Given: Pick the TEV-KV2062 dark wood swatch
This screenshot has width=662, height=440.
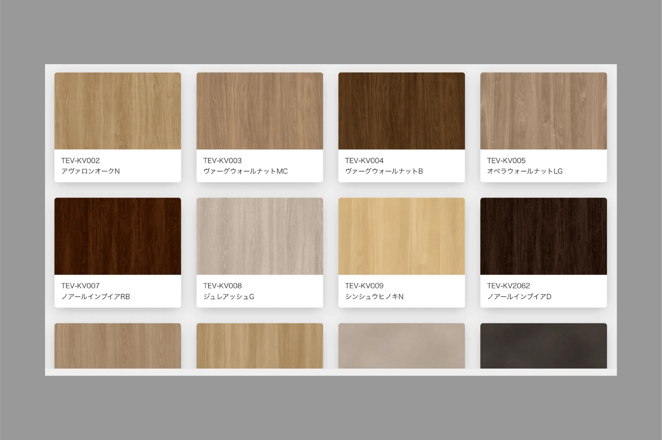Looking at the screenshot, I should 543,236.
